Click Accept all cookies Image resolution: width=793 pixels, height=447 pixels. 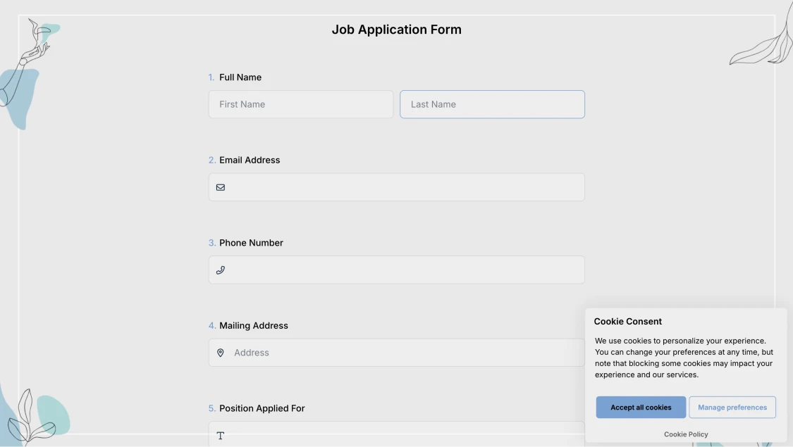point(640,407)
